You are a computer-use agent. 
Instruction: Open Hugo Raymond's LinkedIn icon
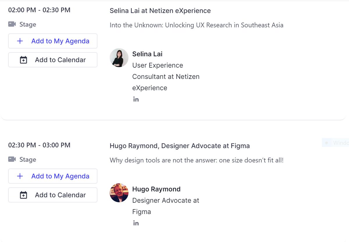click(136, 223)
